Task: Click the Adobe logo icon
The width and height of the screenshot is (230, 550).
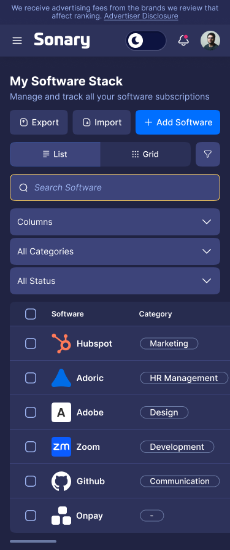Action: (61, 412)
